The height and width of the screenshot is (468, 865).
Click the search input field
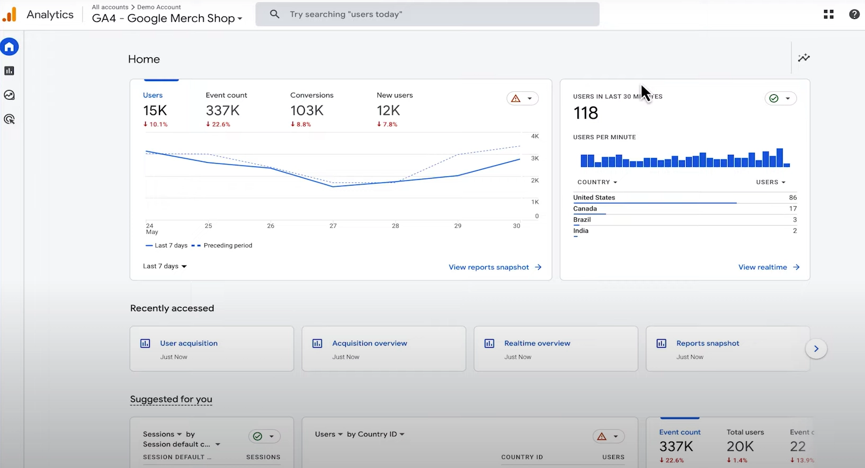[x=427, y=14]
